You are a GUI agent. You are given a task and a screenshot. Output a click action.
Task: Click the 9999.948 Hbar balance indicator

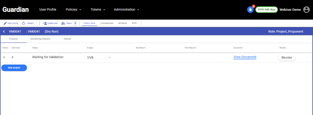(x=267, y=10)
